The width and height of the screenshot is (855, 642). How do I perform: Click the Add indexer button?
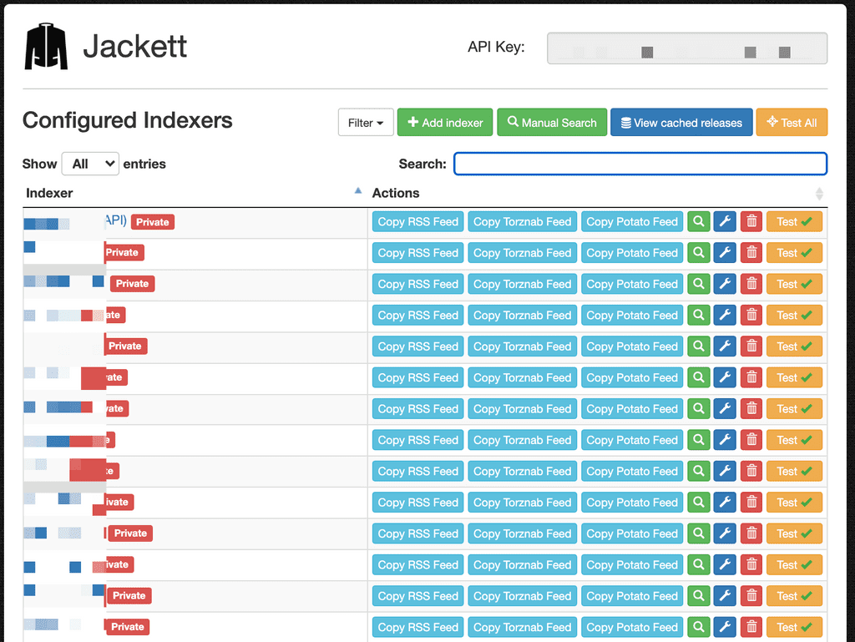tap(445, 123)
